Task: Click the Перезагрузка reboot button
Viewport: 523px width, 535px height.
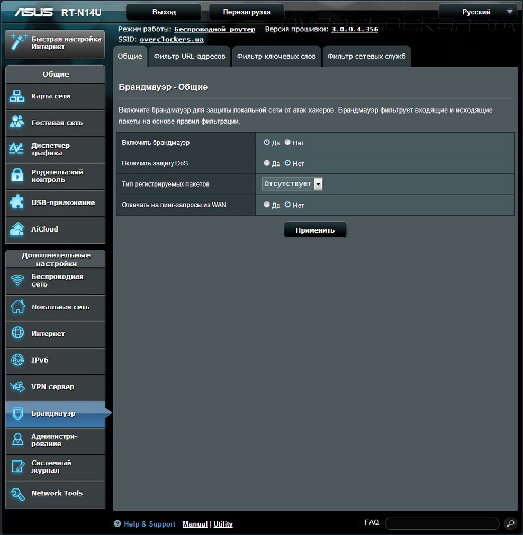Action: point(247,12)
